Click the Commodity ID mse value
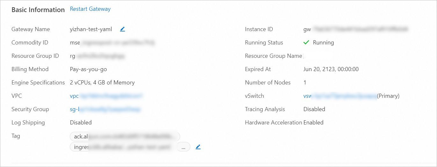Screen dimensions: 437x167 tap(112, 43)
